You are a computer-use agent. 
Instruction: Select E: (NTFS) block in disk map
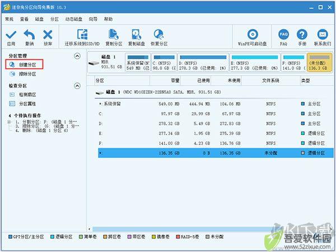255,62
